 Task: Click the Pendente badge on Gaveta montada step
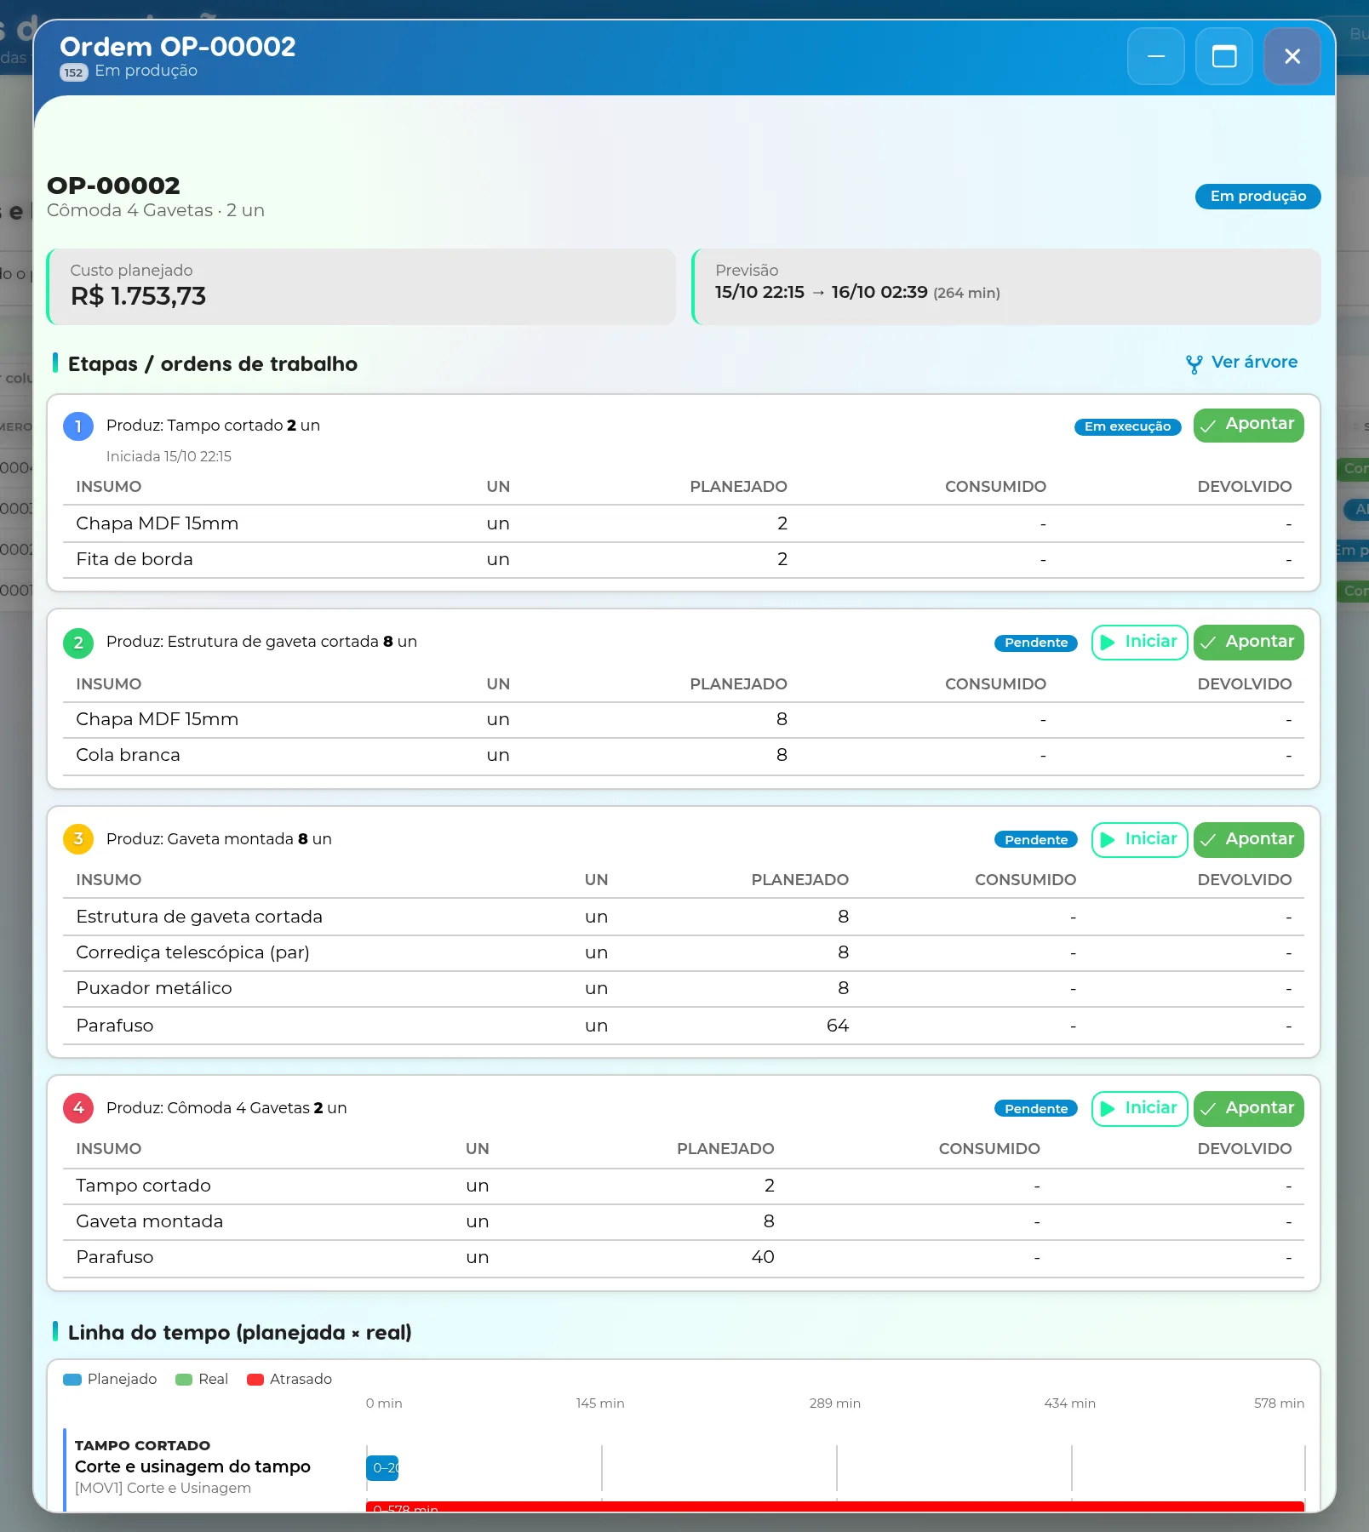pos(1036,840)
